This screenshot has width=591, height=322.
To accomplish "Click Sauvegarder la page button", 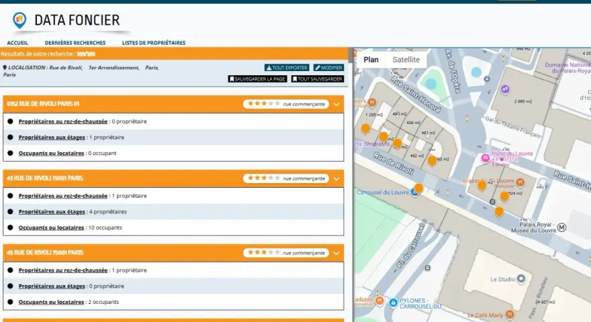I will tap(258, 79).
